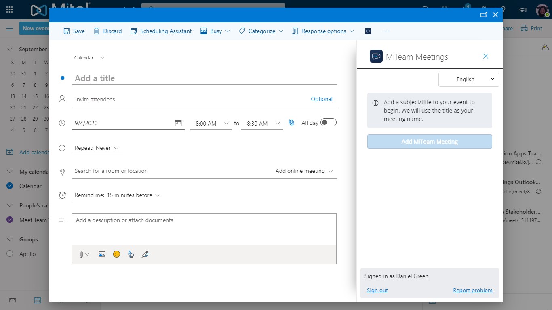
Task: Collapse the My calendars section
Action: [x=10, y=172]
